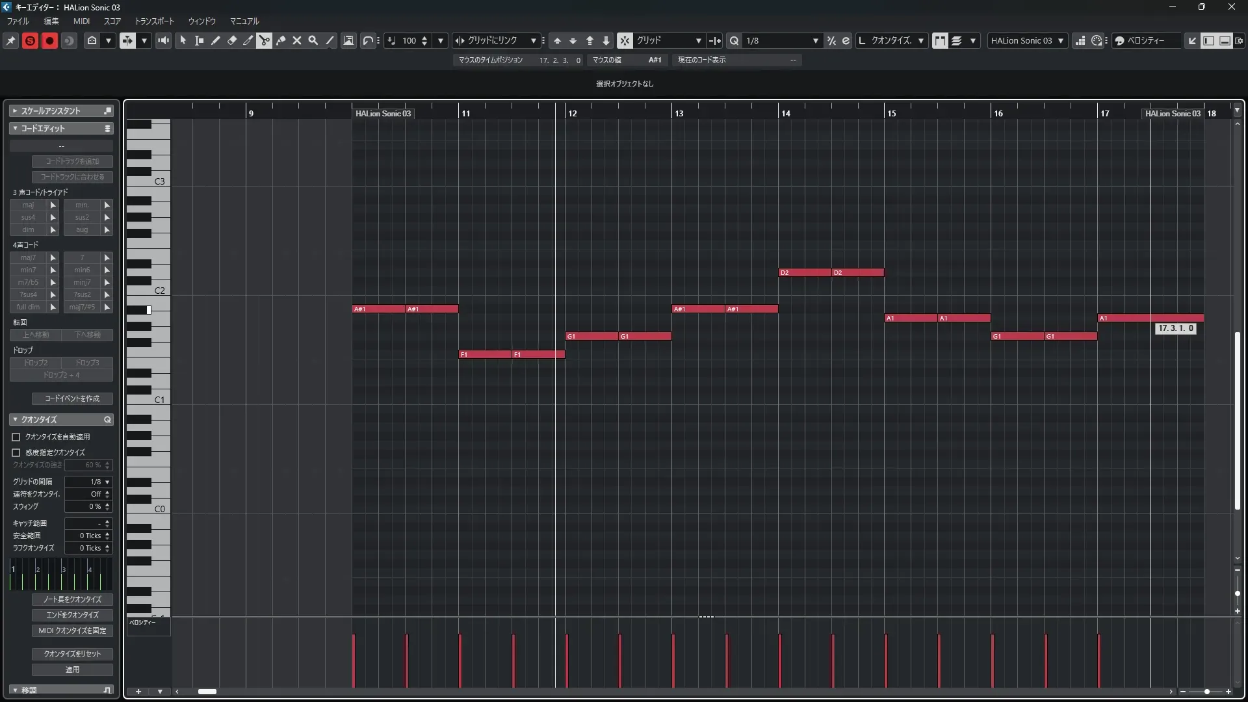Image resolution: width=1248 pixels, height=702 pixels.
Task: Activate the Mute tool (X icon)
Action: (x=297, y=40)
